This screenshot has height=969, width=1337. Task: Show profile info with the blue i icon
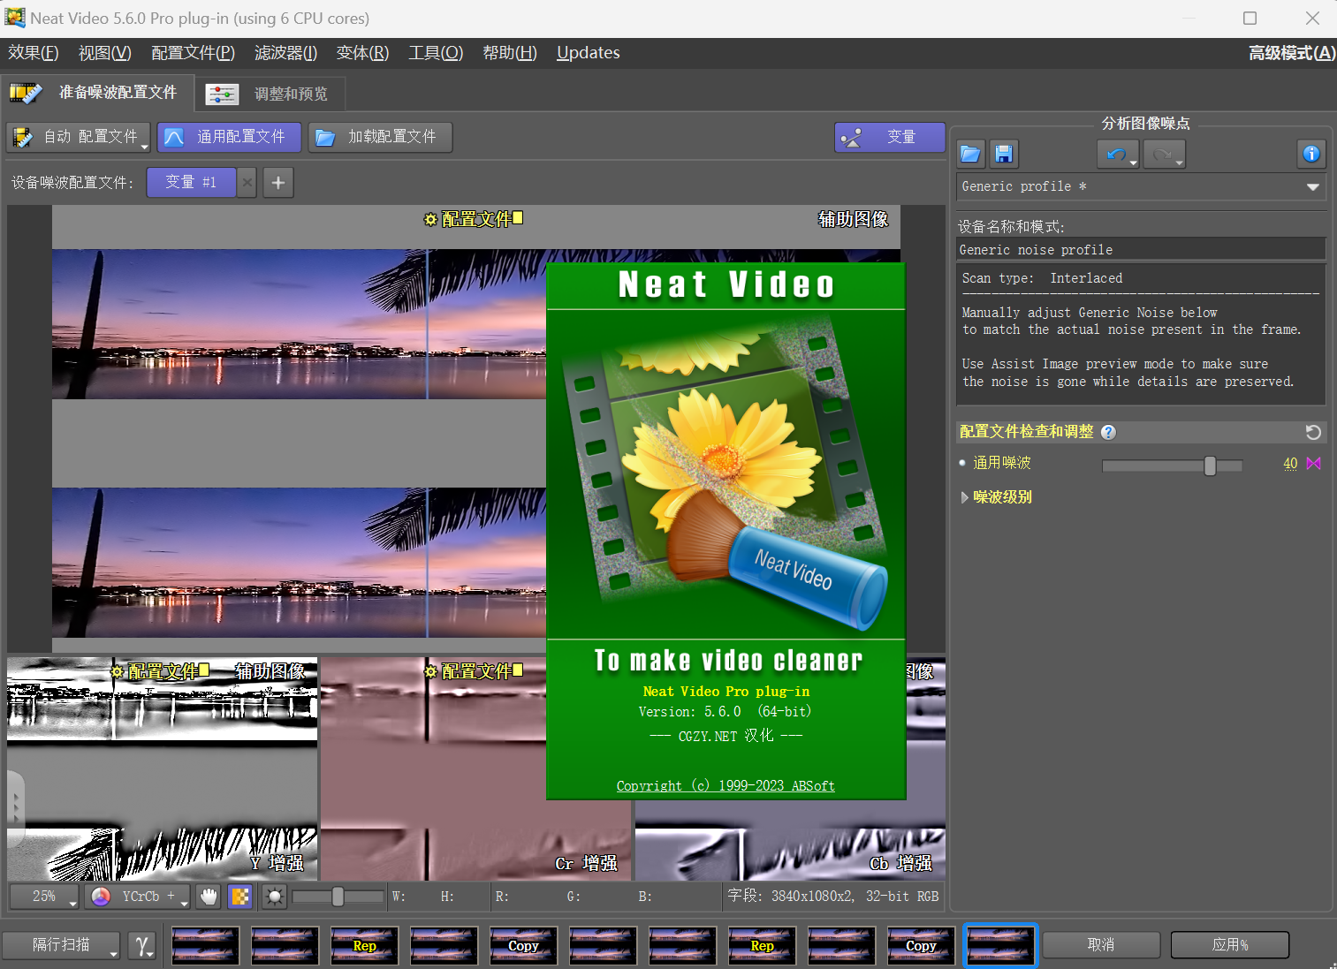point(1311,154)
